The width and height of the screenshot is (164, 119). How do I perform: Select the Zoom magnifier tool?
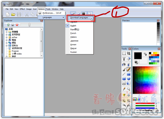[129, 89]
